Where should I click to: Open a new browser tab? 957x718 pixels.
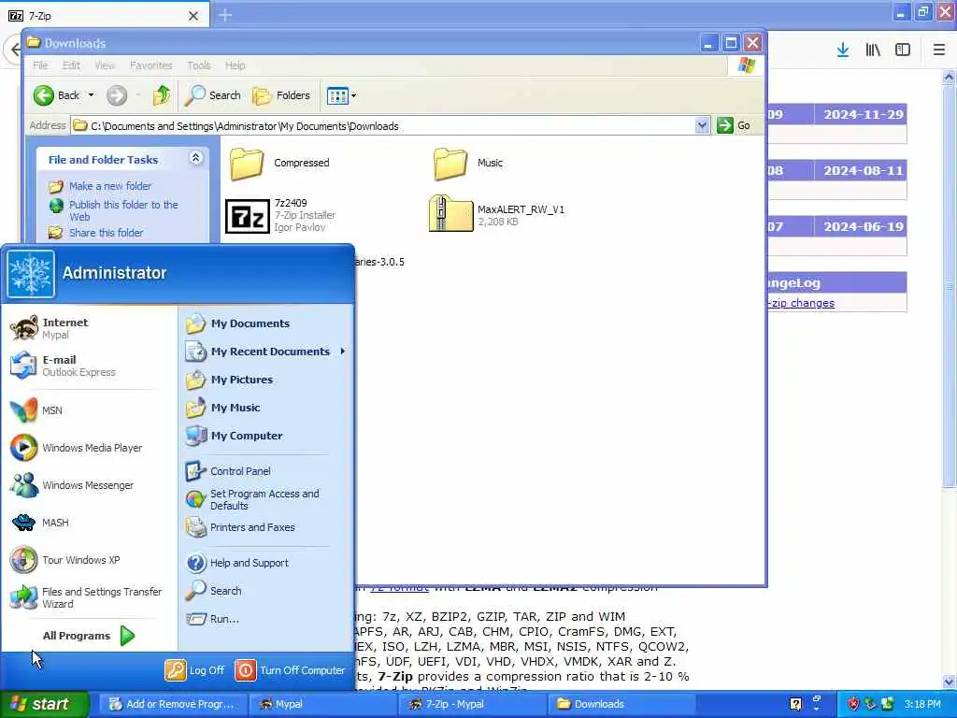coord(225,15)
